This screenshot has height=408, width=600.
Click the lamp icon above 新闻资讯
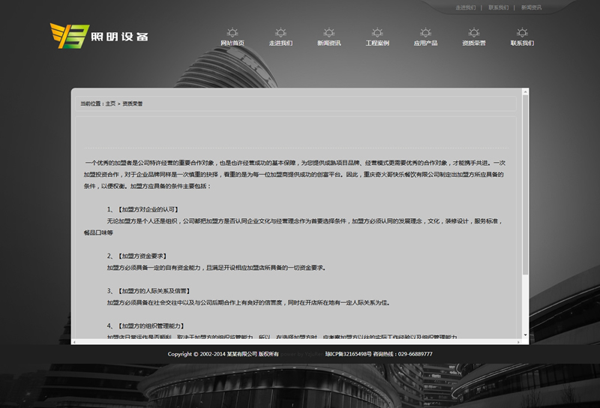click(x=328, y=32)
